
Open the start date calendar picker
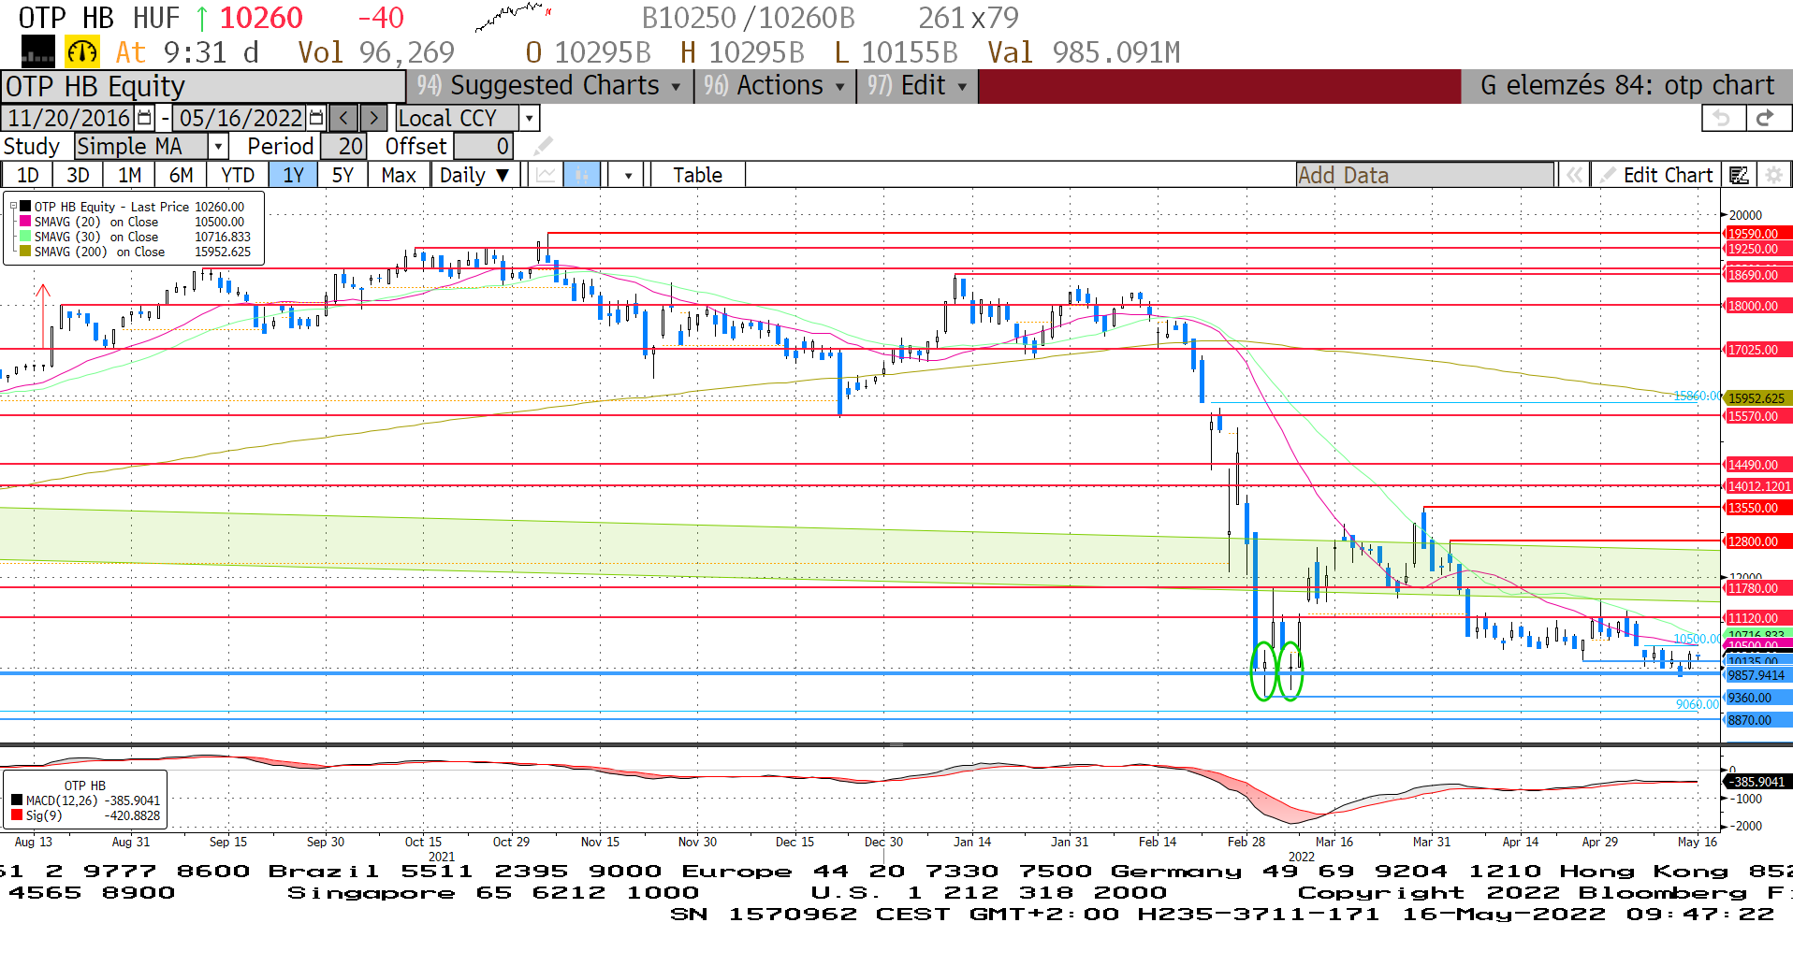tap(144, 118)
